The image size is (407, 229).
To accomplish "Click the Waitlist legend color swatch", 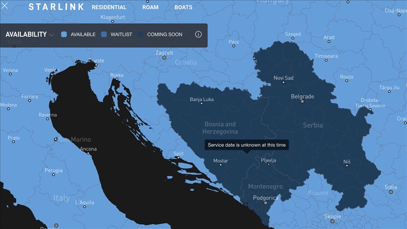I will coord(104,34).
